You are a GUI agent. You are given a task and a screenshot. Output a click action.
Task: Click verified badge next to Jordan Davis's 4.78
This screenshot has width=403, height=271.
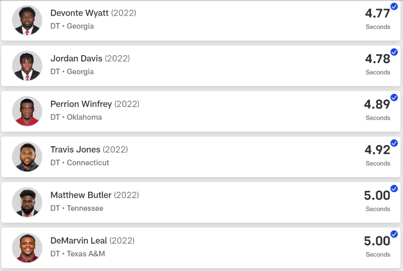pos(394,52)
